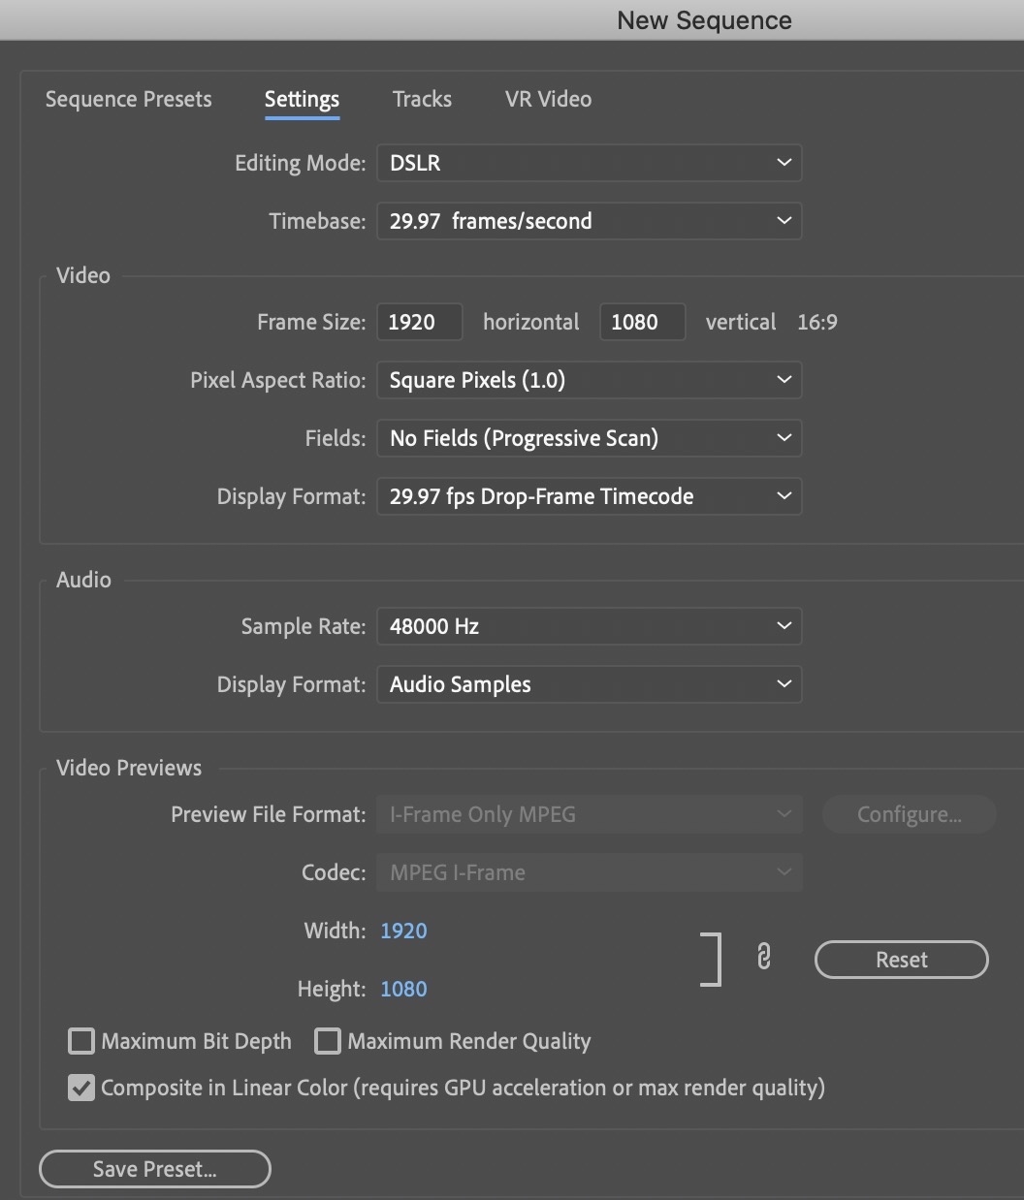Click the horizontal frame size field 1920

click(x=420, y=322)
